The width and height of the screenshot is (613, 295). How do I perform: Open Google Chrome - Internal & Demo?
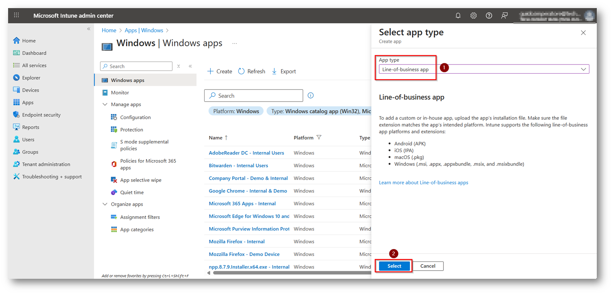click(248, 191)
